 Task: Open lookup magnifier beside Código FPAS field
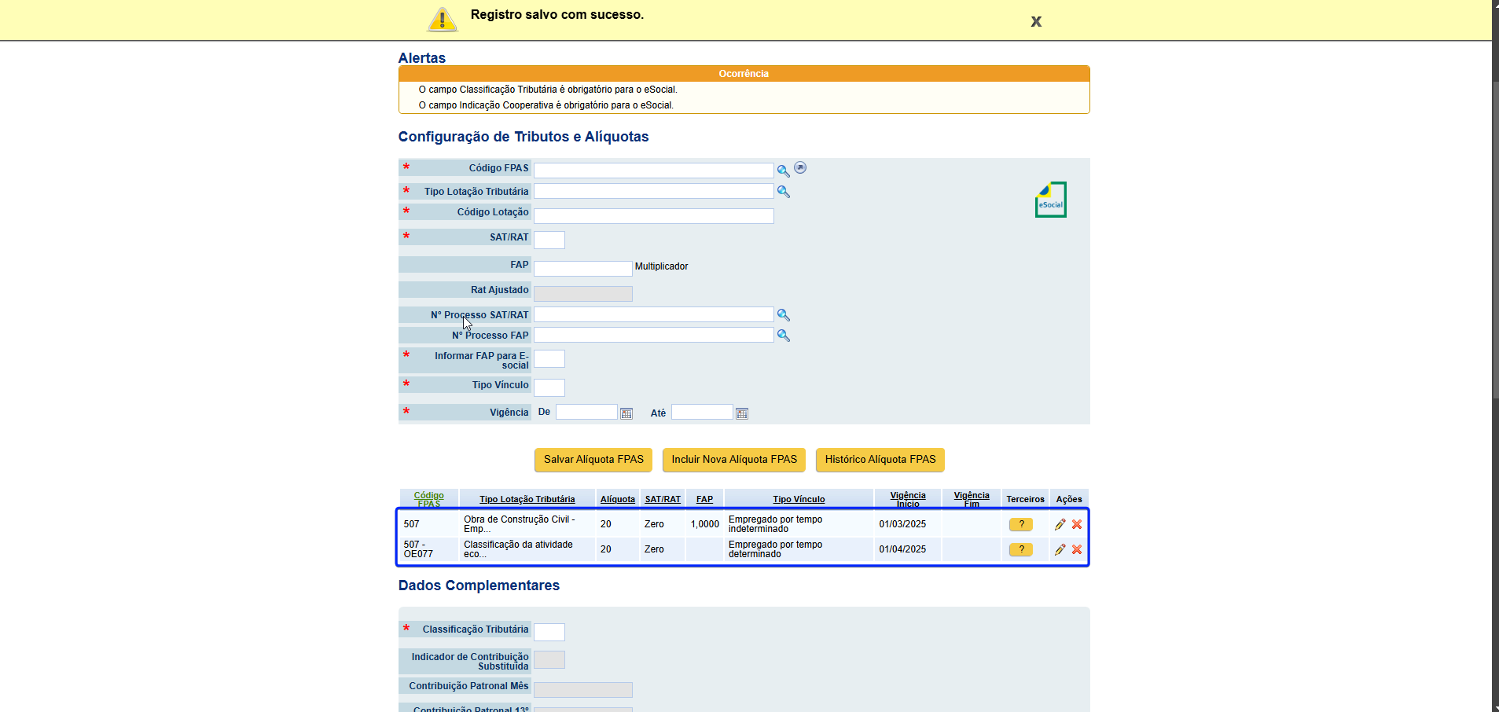point(783,171)
